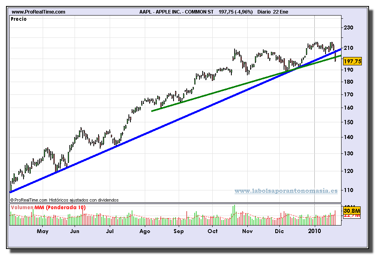Screen dimensions: 375x255
Task: Click the 2010 year marker on time axis
Action: 315,231
